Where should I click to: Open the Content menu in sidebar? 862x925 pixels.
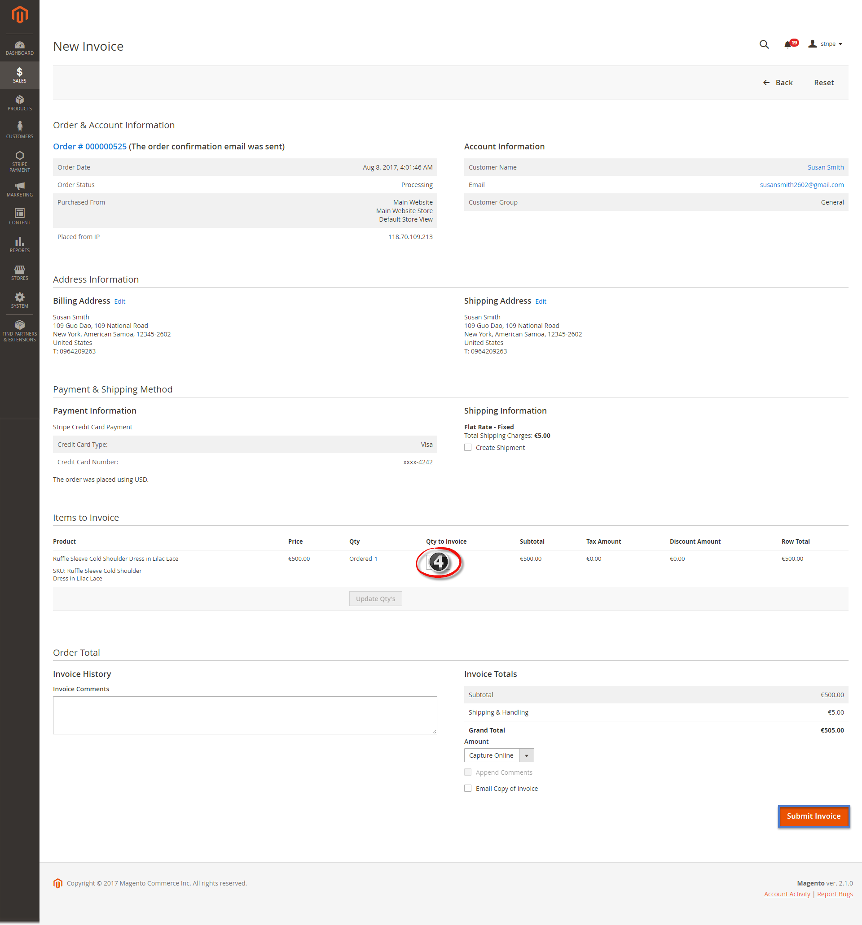[19, 216]
